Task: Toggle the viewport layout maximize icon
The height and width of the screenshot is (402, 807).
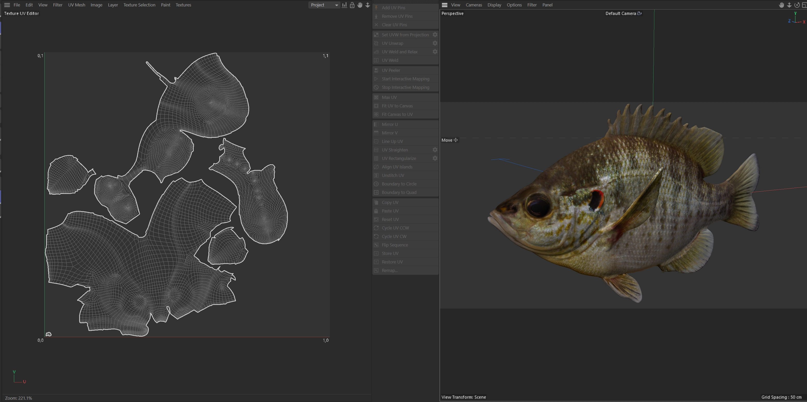Action: 804,5
